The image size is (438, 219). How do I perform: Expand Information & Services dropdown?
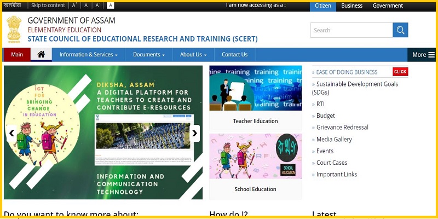click(88, 55)
